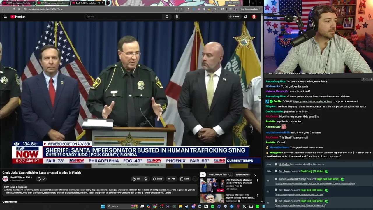Go to YouTube Premium home logo
The height and width of the screenshot is (210, 373).
click(18, 17)
